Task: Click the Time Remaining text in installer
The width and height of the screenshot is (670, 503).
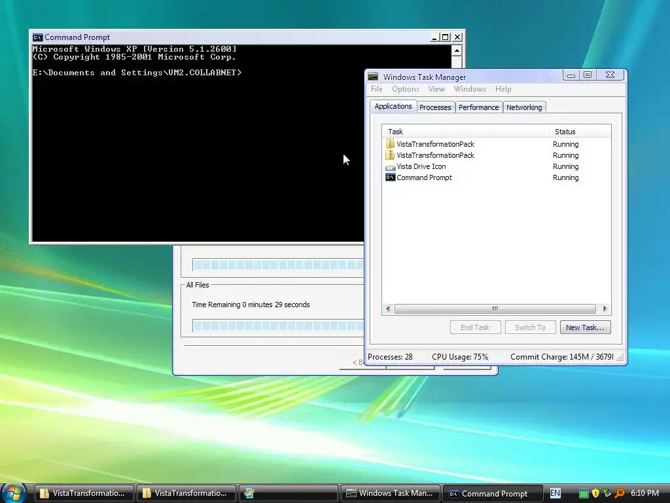Action: [x=251, y=305]
